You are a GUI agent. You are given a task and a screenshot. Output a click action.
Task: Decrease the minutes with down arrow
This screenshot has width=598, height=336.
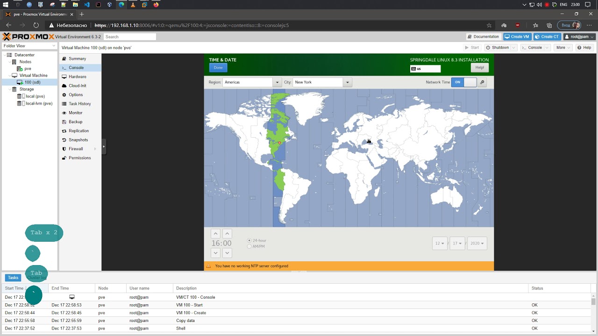(x=227, y=253)
